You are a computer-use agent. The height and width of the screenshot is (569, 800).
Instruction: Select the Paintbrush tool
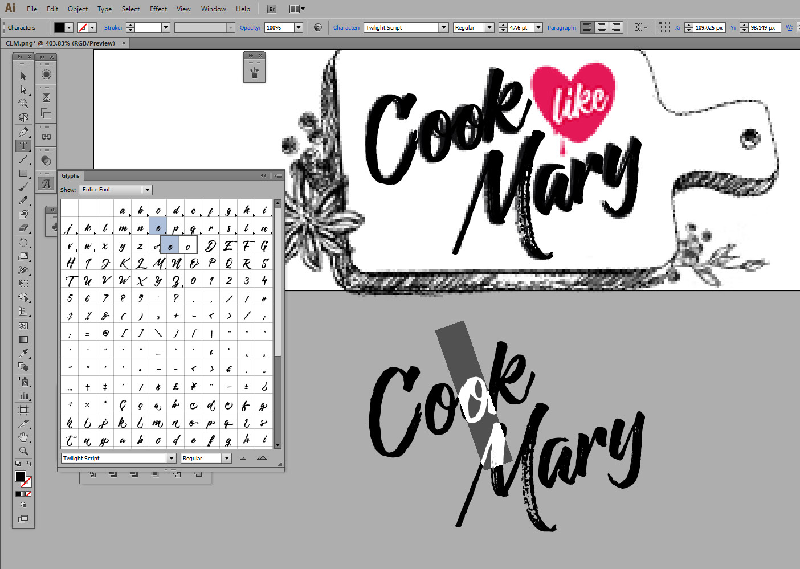click(23, 187)
